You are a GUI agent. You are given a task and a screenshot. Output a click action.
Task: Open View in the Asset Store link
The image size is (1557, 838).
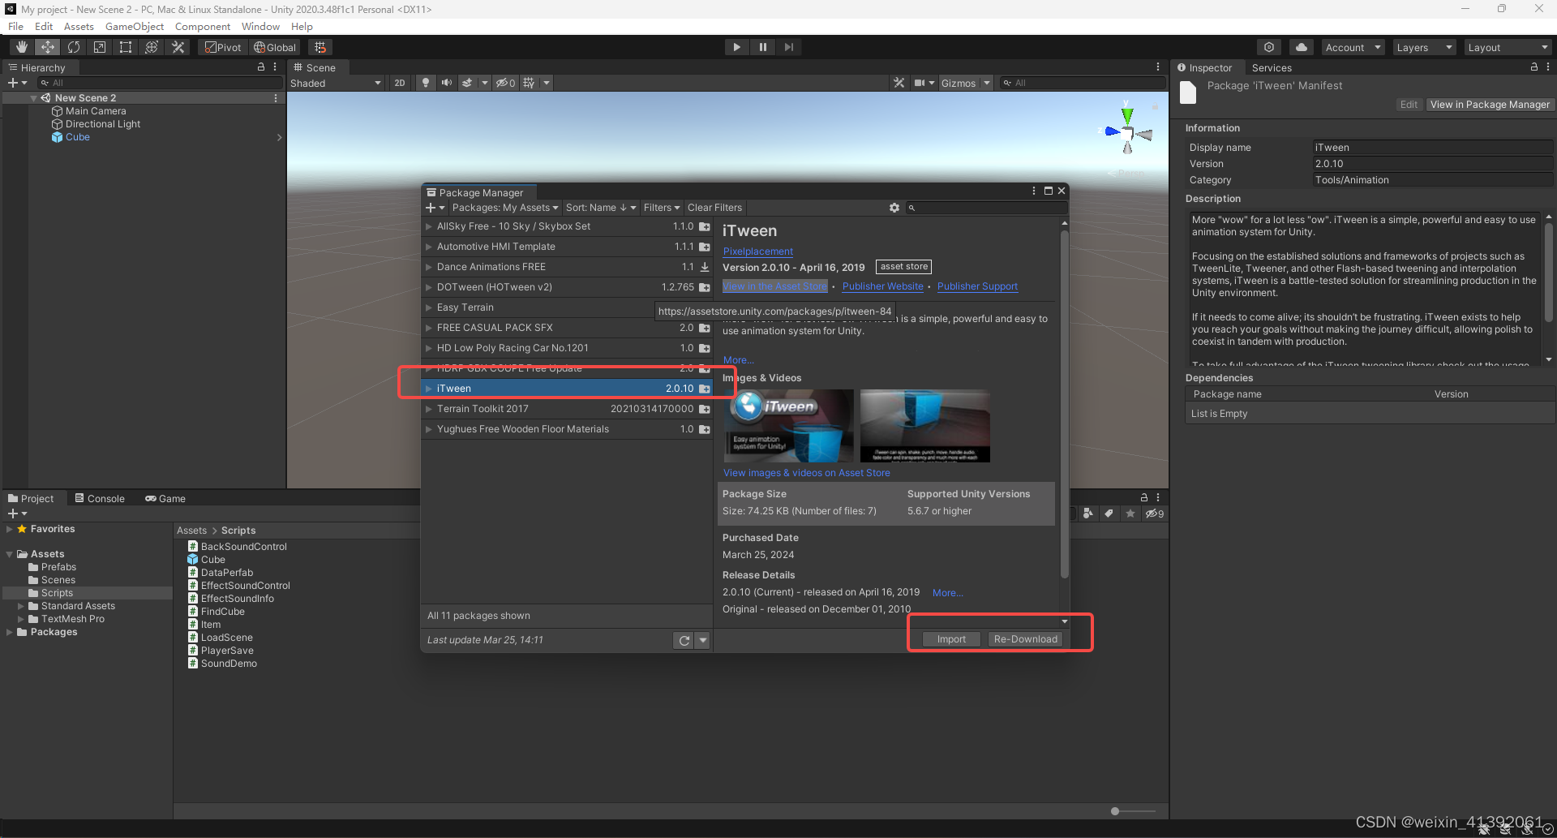click(775, 286)
